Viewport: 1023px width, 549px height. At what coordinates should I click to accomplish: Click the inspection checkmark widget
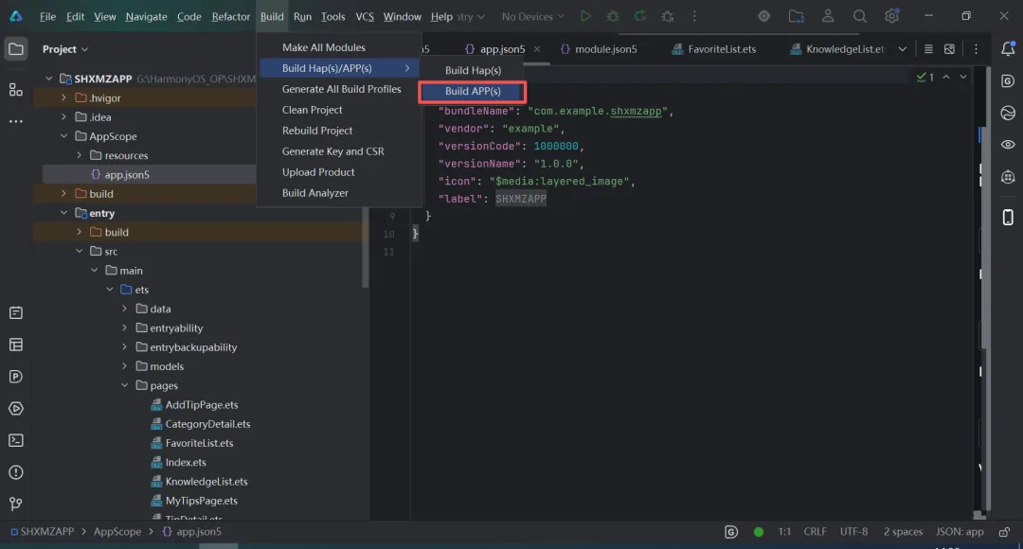coord(925,77)
